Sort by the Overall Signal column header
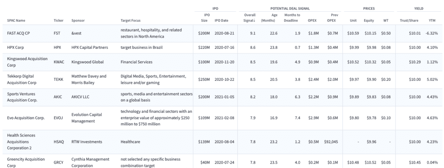This screenshot has height=168, width=444. click(x=249, y=18)
